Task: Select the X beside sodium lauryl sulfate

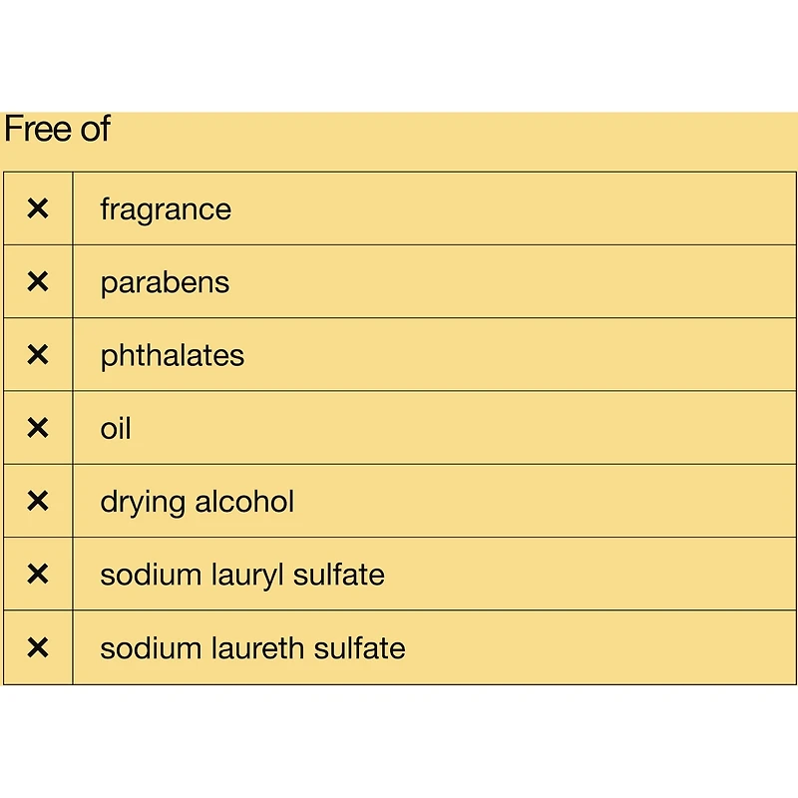Action: point(37,575)
